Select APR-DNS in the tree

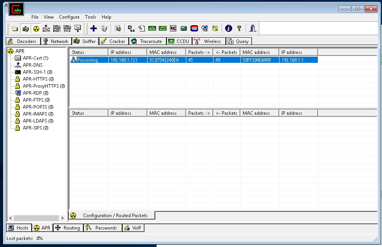[x=33, y=65]
